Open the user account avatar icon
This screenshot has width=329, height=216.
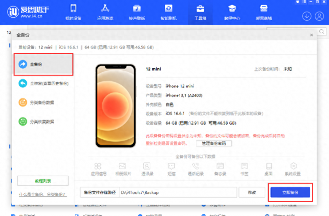tap(319, 16)
